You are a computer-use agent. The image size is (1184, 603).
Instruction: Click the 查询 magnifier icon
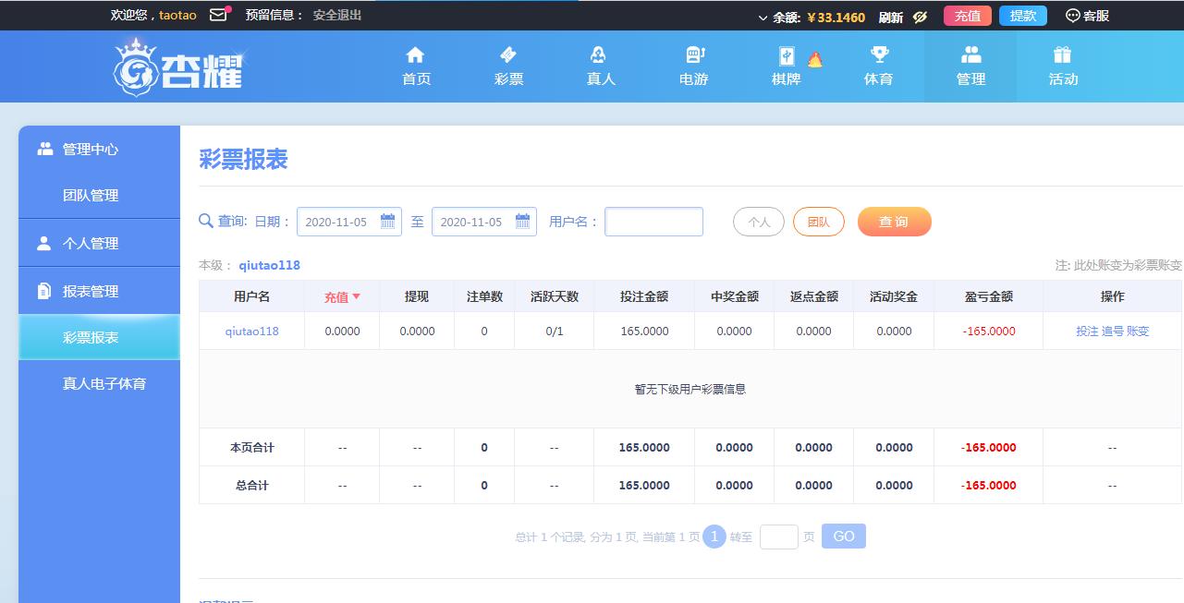point(206,221)
